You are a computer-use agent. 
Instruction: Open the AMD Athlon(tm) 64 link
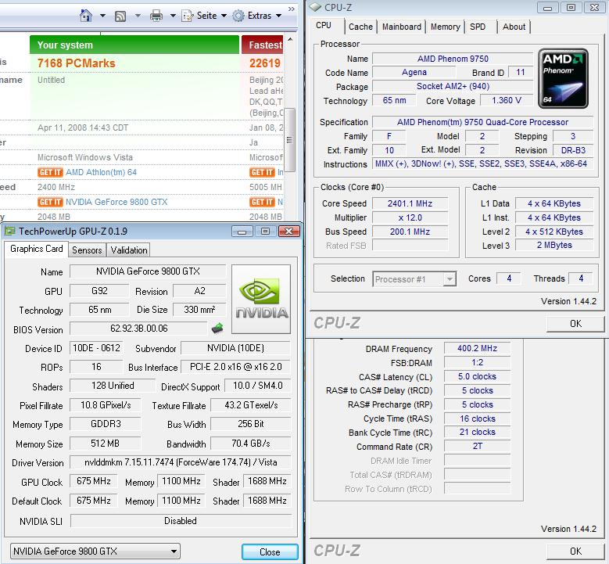click(x=101, y=172)
